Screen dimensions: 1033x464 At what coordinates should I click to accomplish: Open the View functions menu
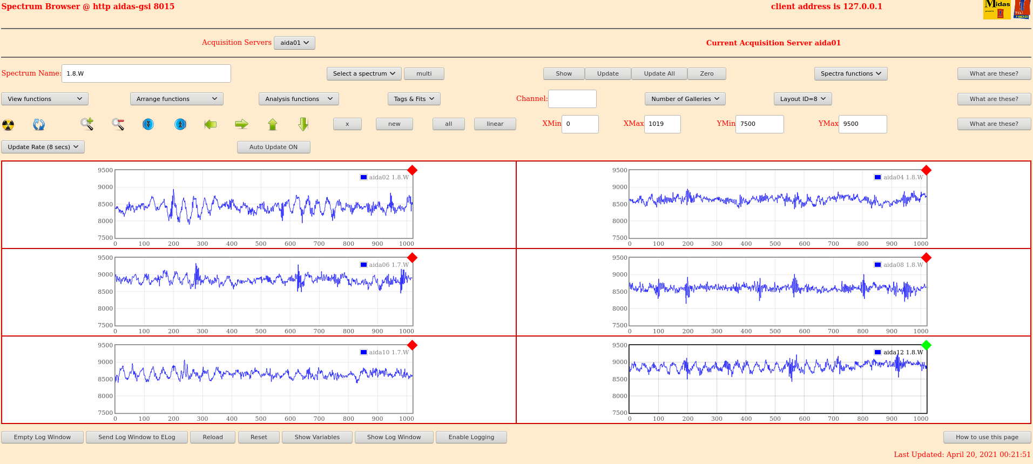(x=45, y=99)
